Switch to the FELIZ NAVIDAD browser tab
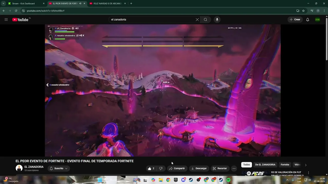Viewport: 328px width, 184px height. (x=108, y=4)
